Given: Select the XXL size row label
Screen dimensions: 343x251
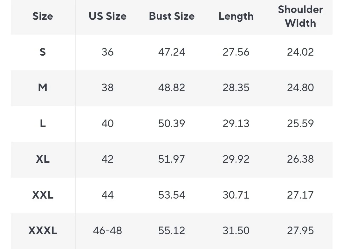Looking at the screenshot, I should (x=43, y=195).
